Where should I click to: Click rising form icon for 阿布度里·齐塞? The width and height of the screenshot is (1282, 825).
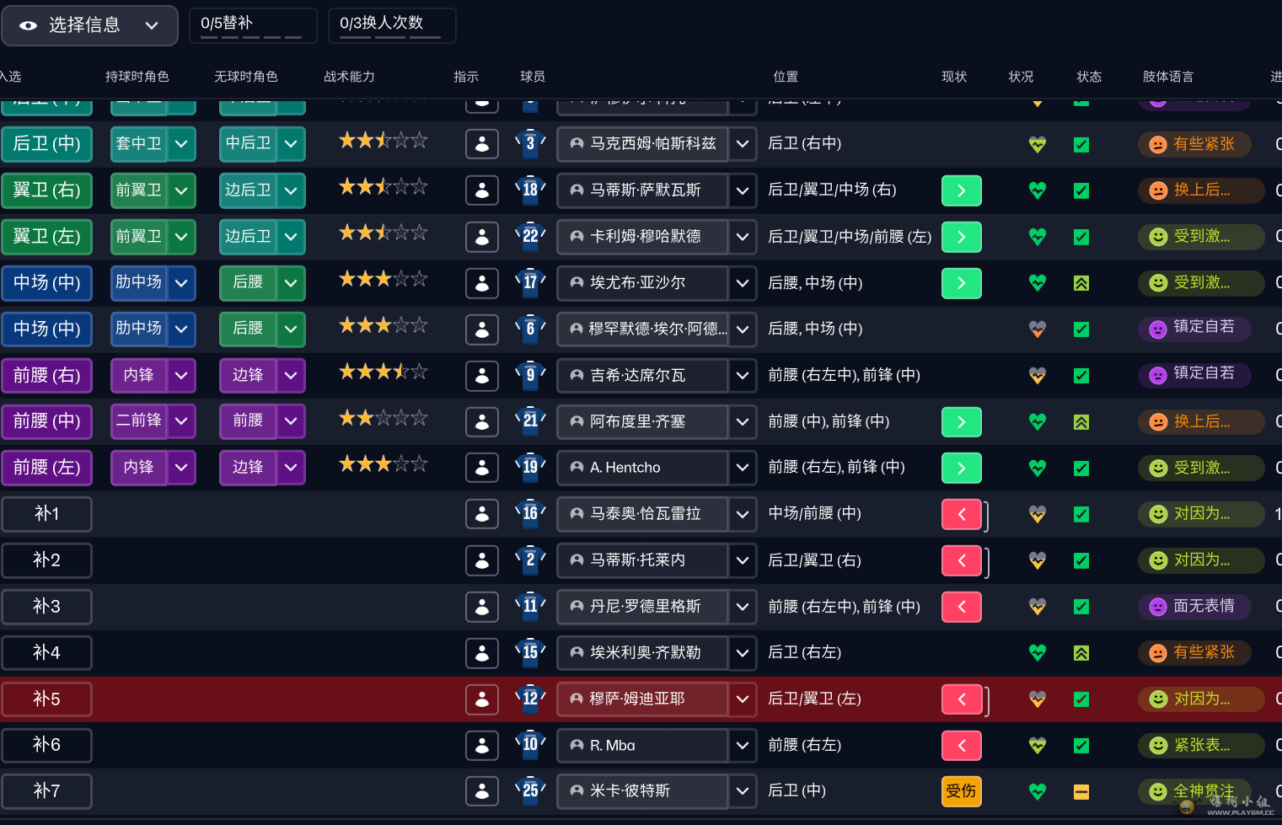[x=1081, y=422]
